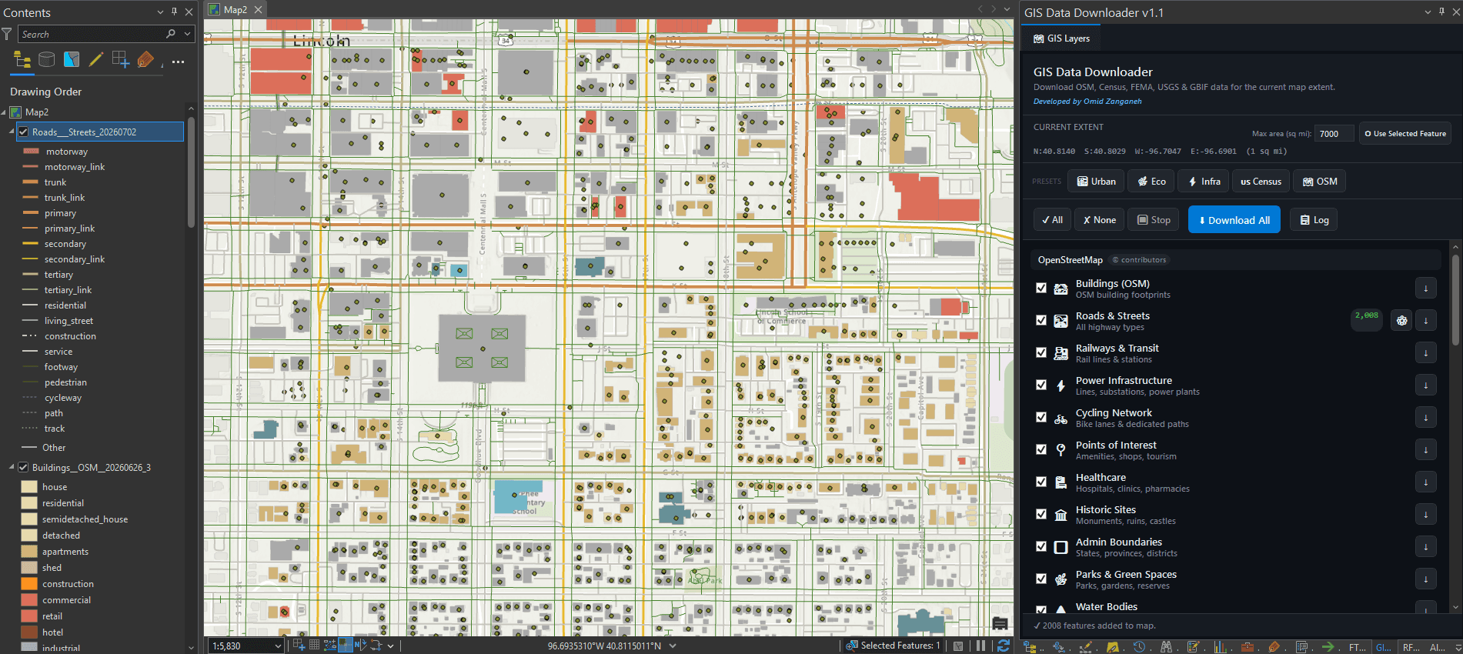This screenshot has height=654, width=1463.
Task: Open coordinate display units dropdown
Action: point(673,646)
